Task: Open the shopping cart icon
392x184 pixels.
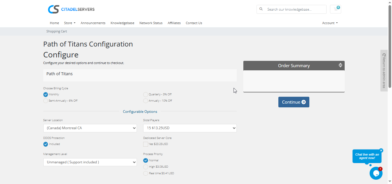Action: coord(335,9)
